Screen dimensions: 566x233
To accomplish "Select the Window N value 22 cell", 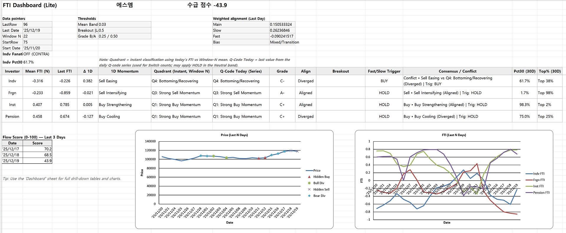I will pos(37,36).
